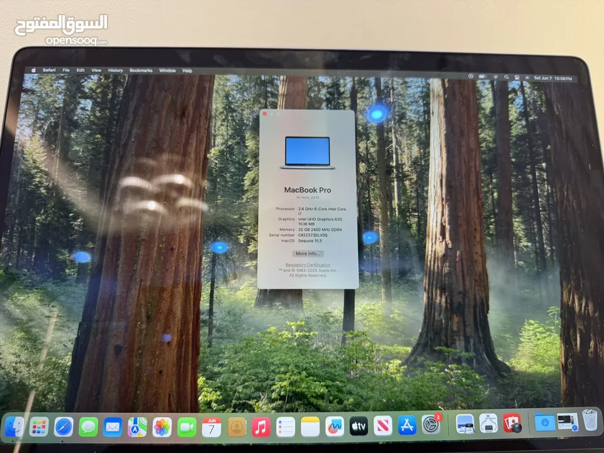Click the MacBook Pro laptop image

click(308, 153)
